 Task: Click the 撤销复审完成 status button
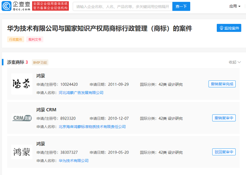pos(222,84)
